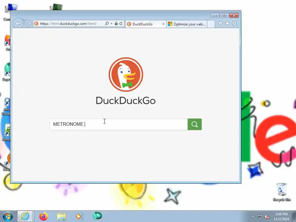The height and width of the screenshot is (222, 296).
Task: Click the DuckDuckGo duck logo
Action: [126, 74]
